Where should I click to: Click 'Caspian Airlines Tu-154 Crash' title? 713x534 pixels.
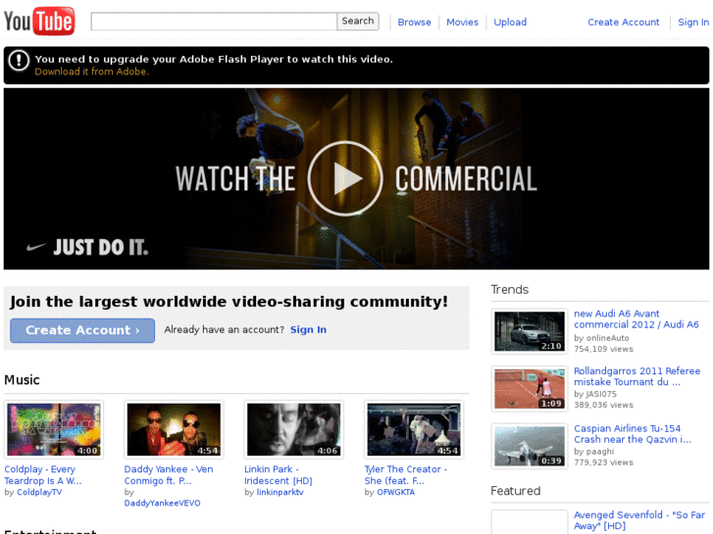click(x=632, y=434)
